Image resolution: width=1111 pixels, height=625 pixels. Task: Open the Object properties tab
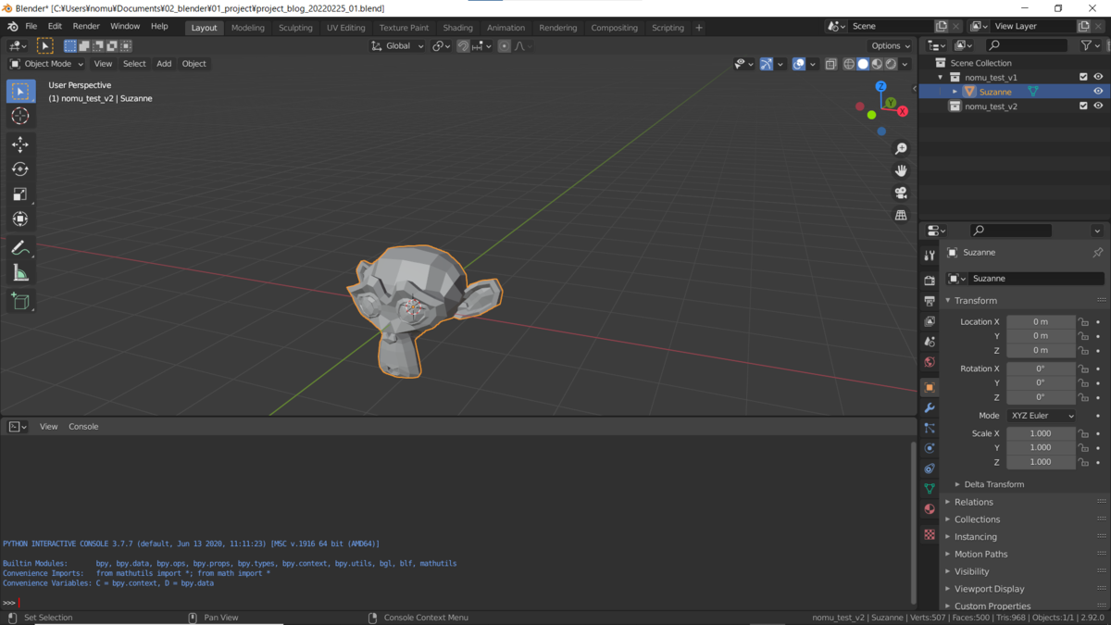[930, 387]
